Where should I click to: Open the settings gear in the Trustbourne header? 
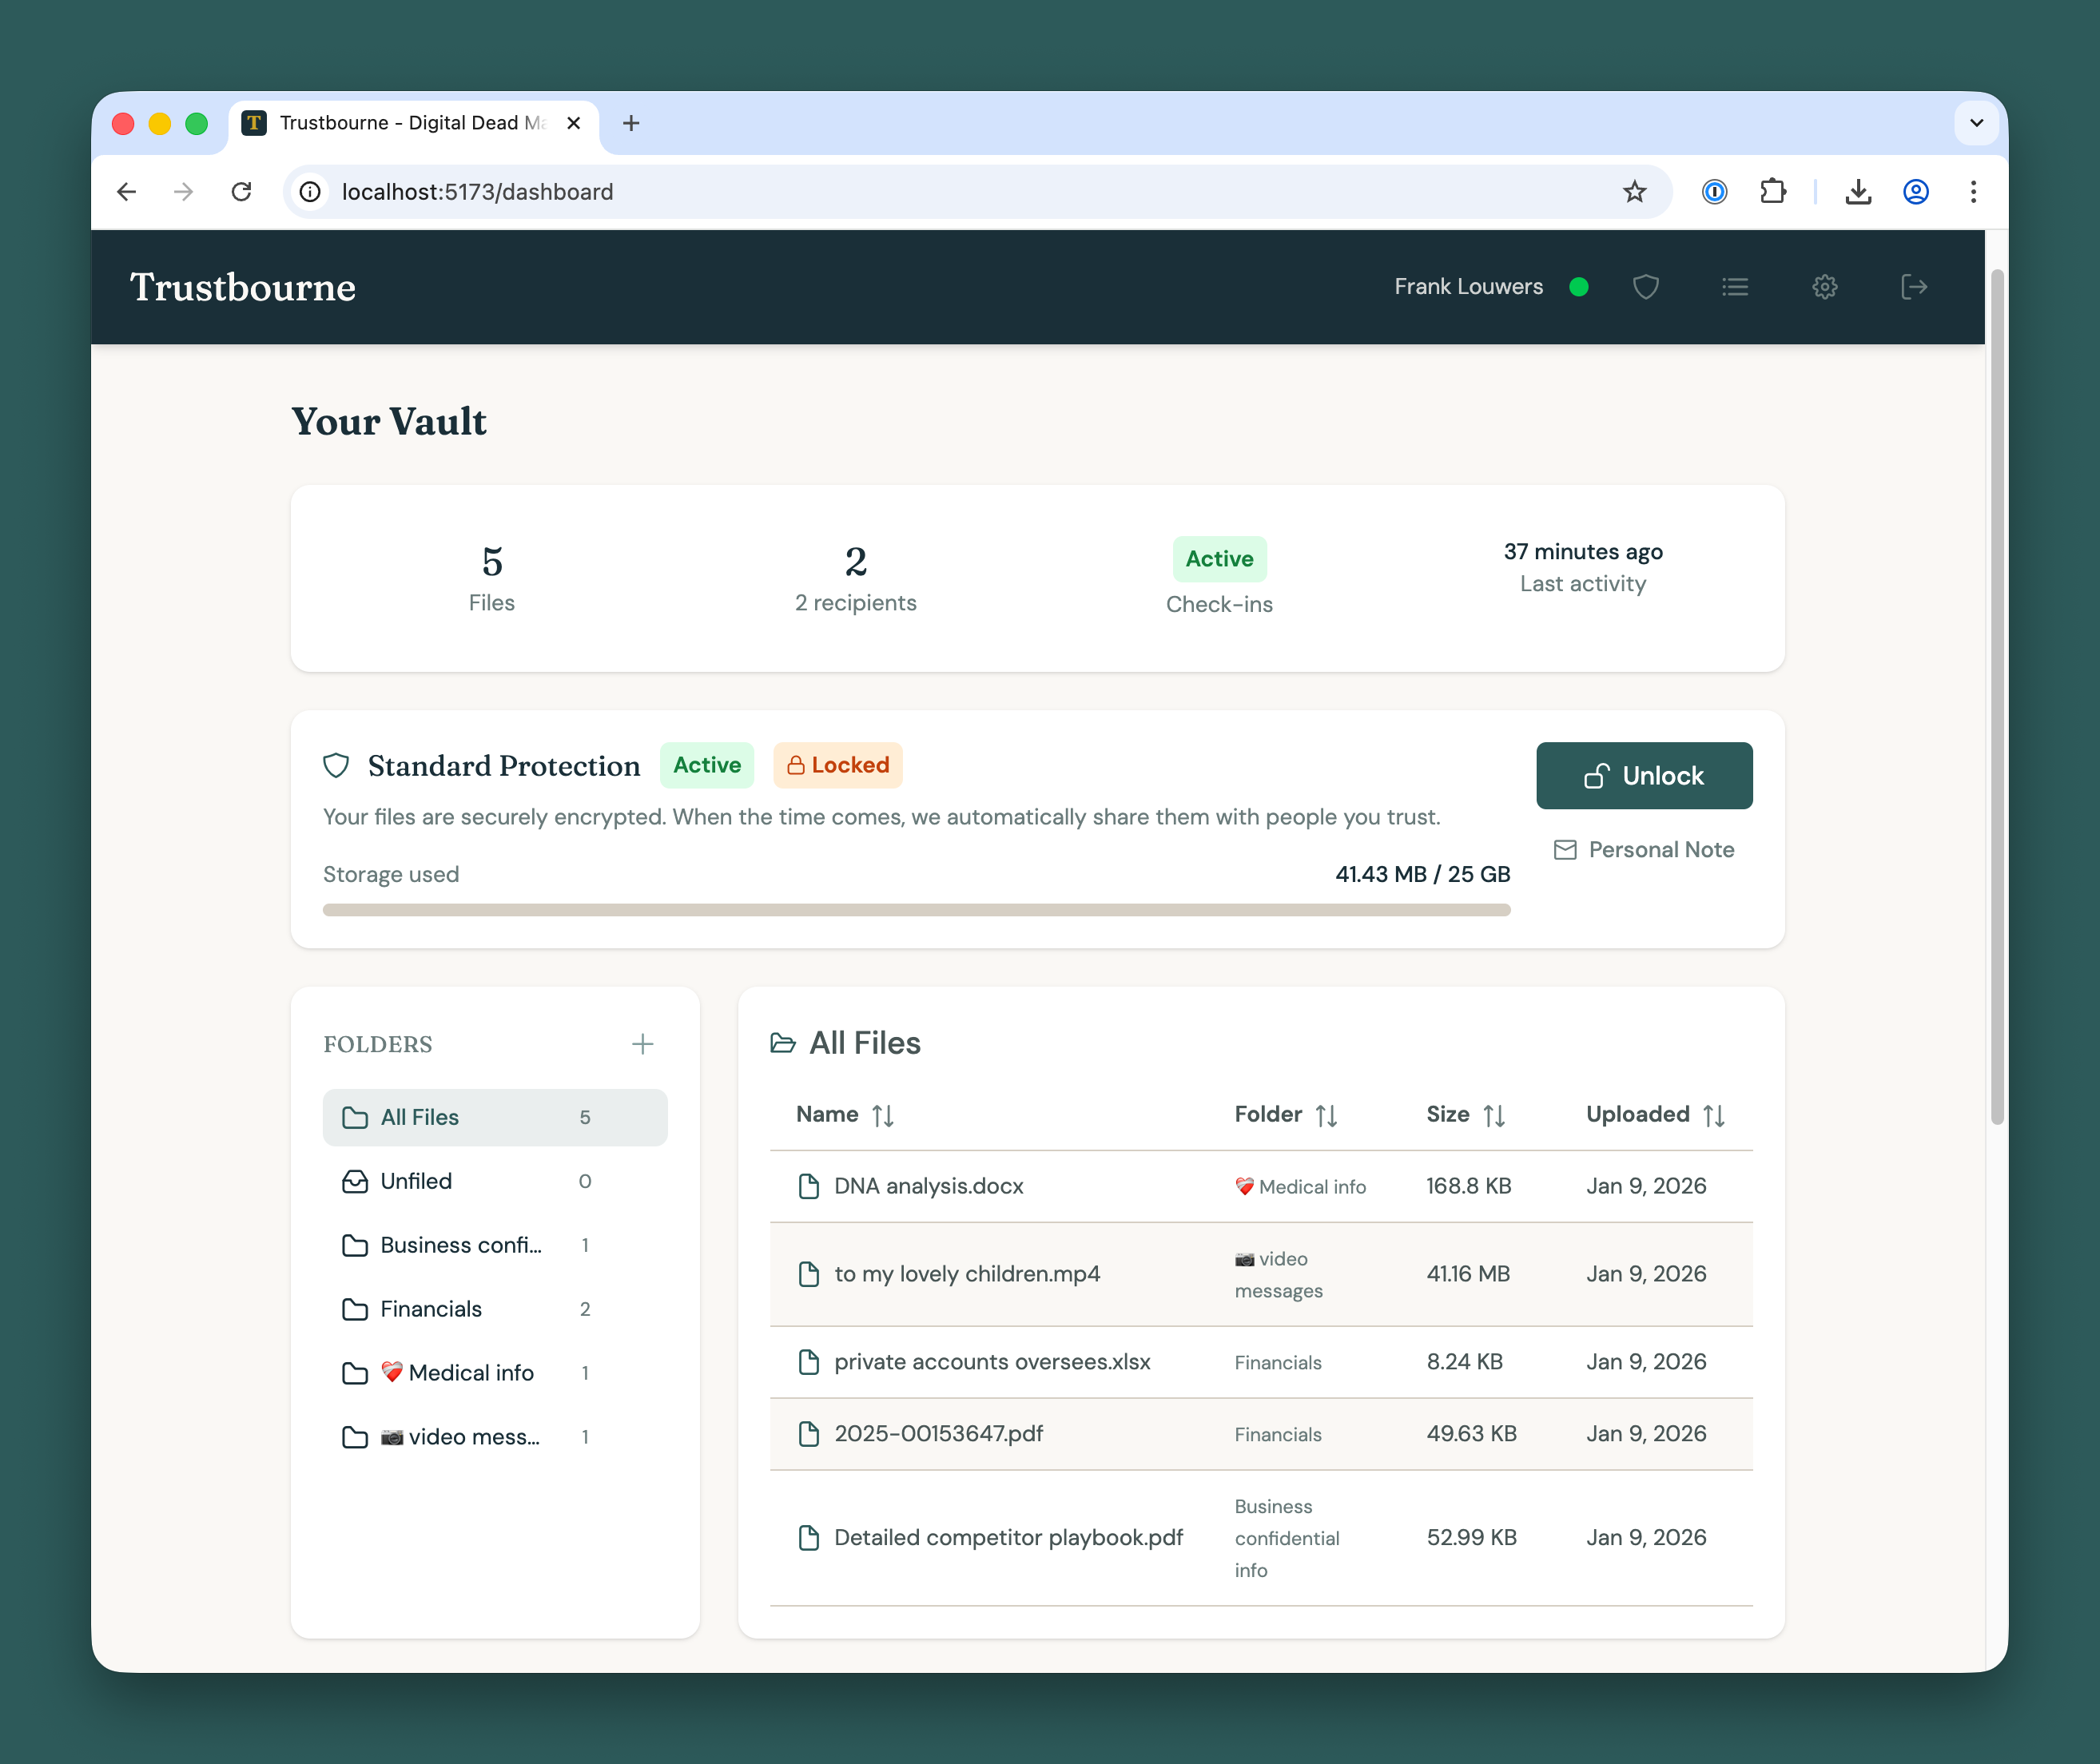[x=1825, y=287]
